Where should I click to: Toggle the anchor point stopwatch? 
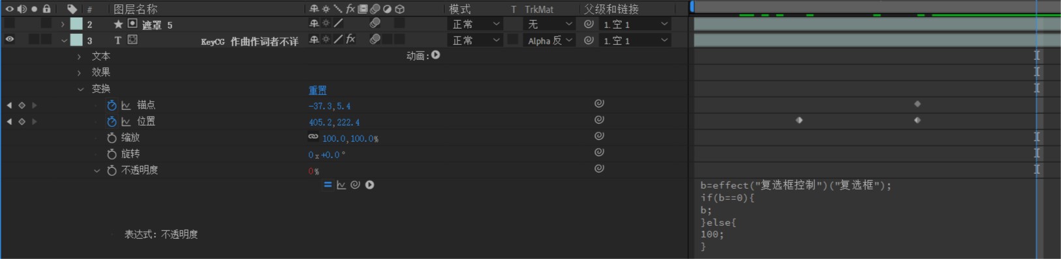pyautogui.click(x=112, y=105)
